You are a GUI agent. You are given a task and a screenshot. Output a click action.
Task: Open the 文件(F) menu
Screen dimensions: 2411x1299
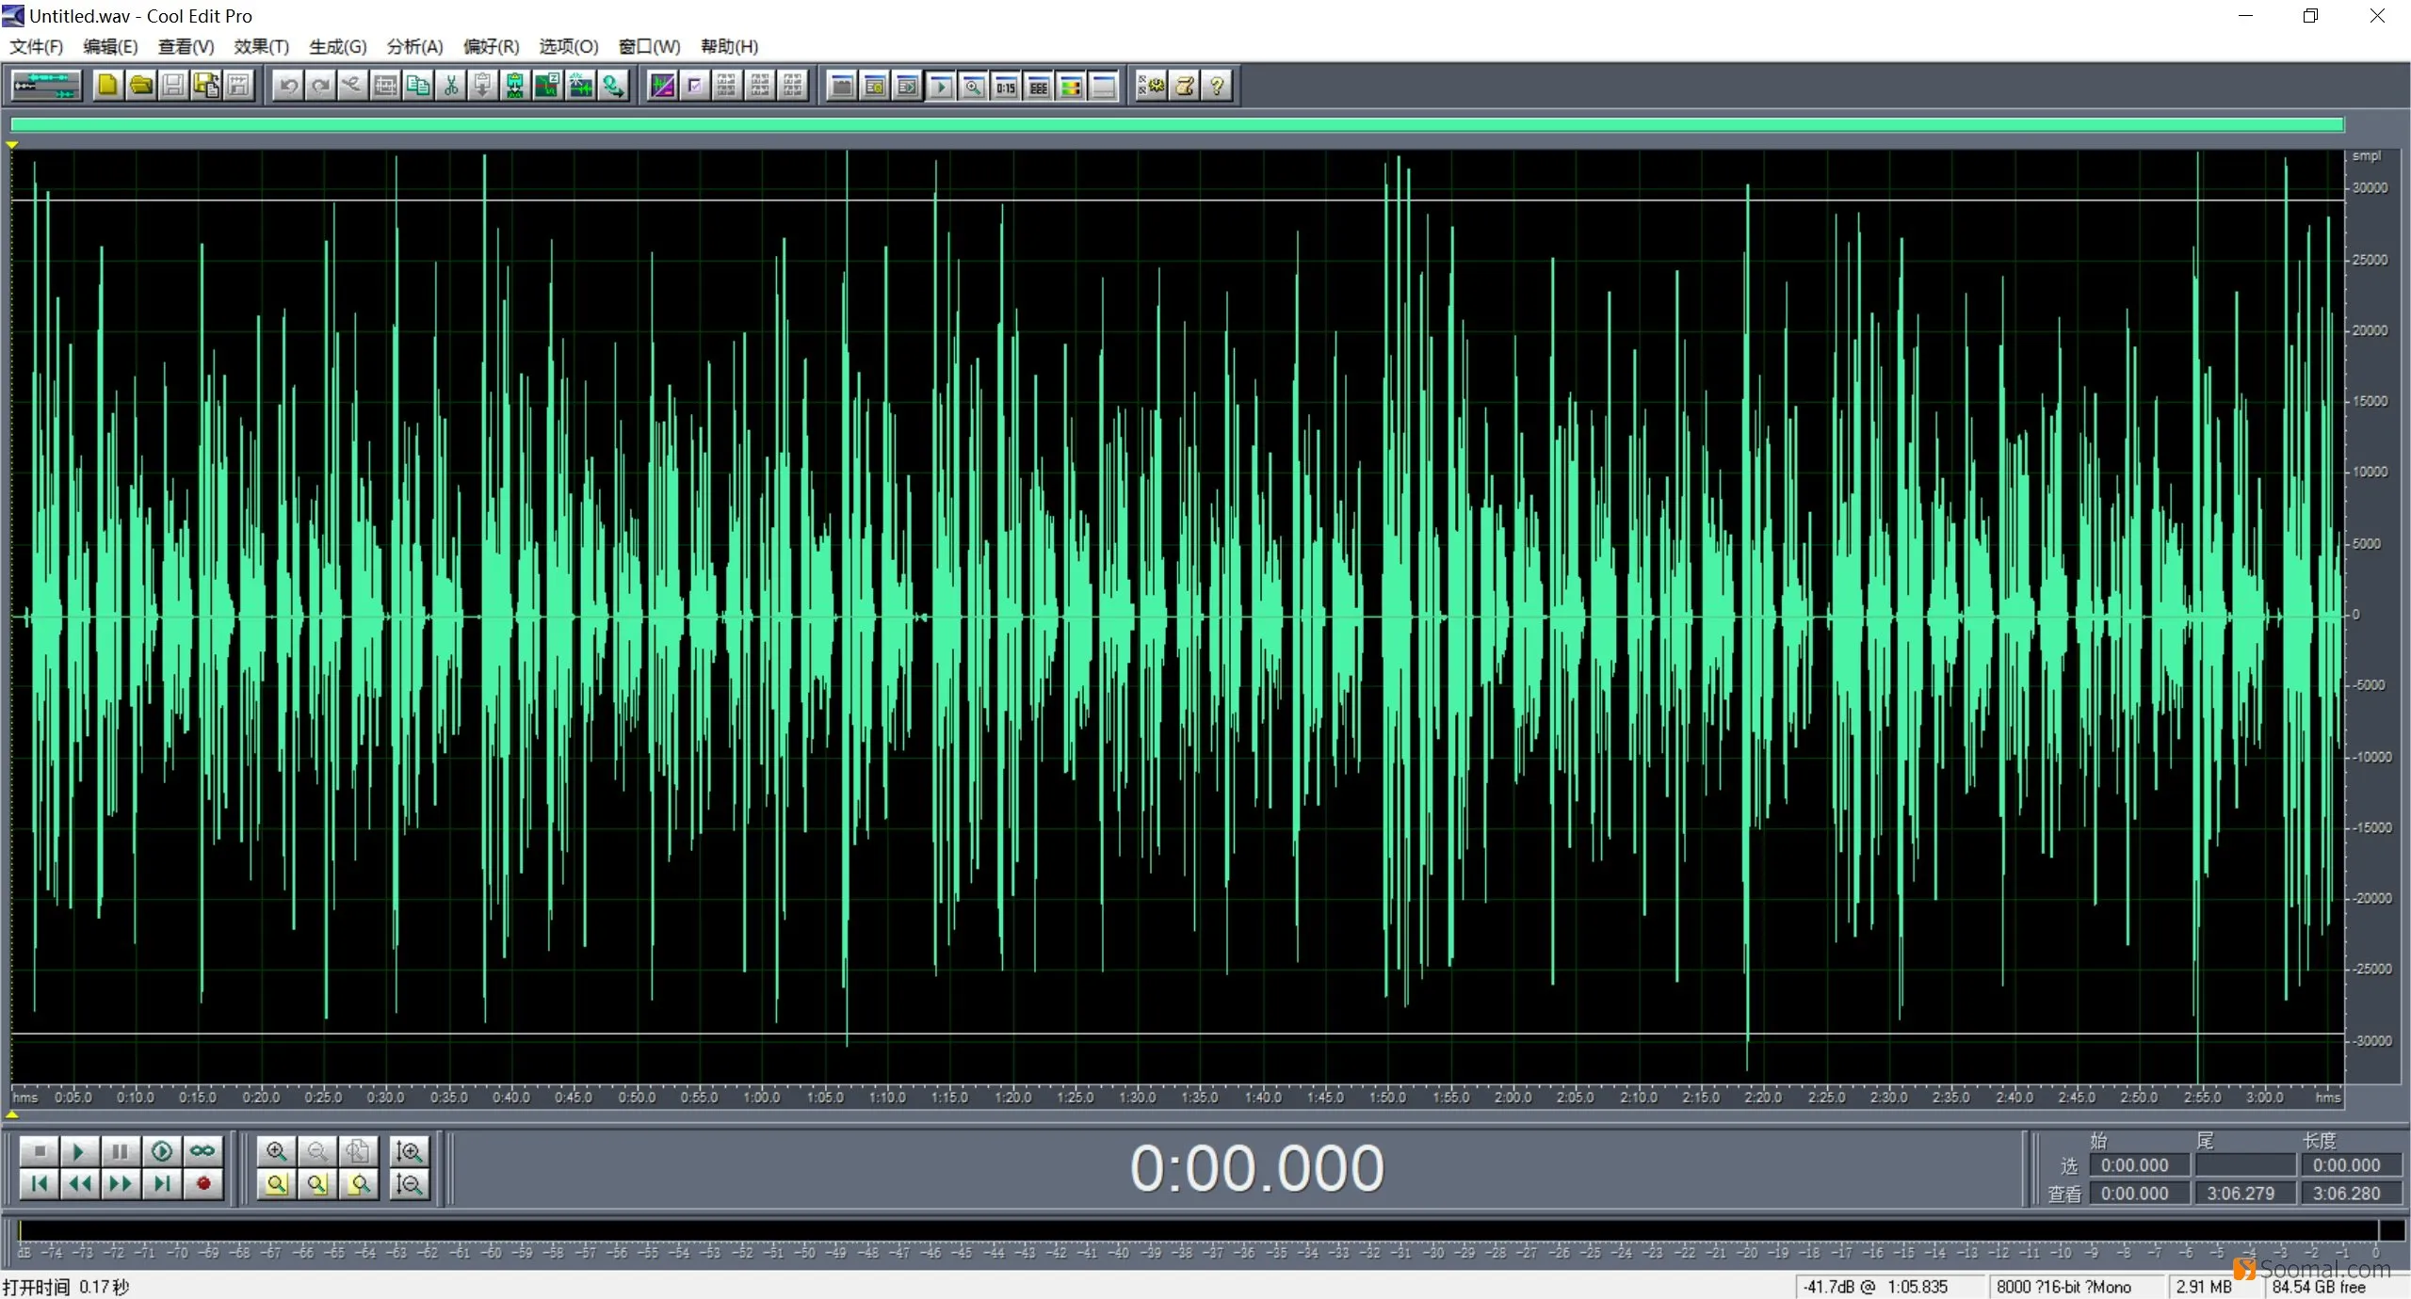click(37, 46)
